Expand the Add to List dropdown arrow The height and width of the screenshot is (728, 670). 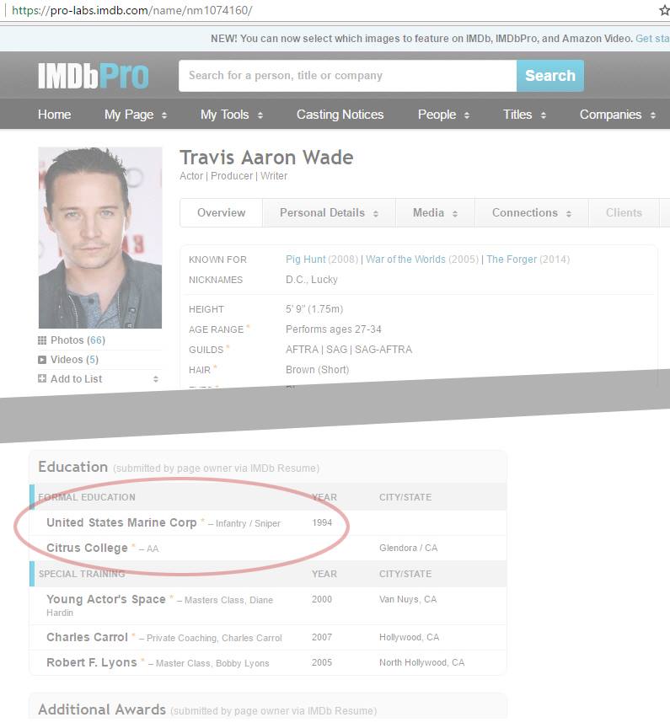pyautogui.click(x=155, y=379)
